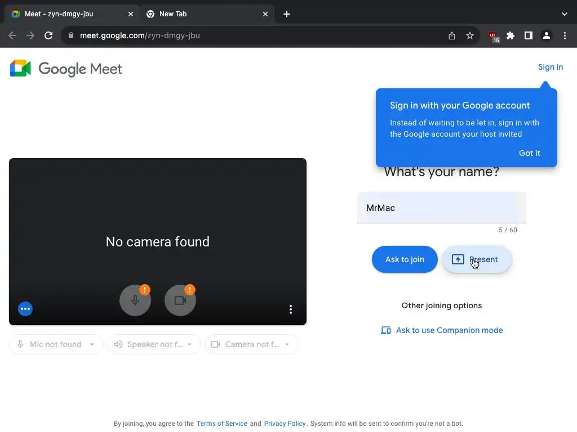The height and width of the screenshot is (432, 577).
Task: Open the uBlock extension icon showing 16
Action: click(x=493, y=37)
